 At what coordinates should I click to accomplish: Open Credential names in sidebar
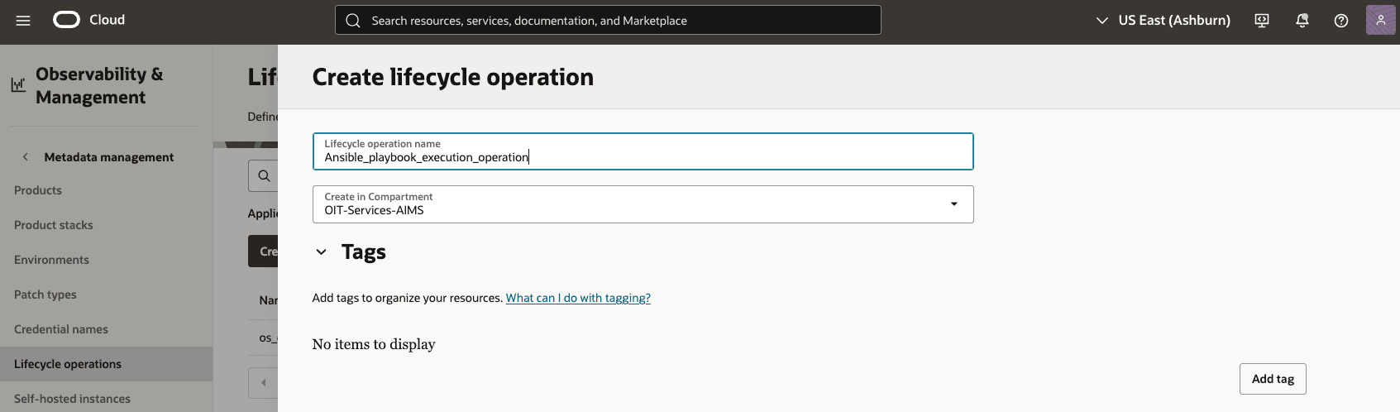point(61,329)
